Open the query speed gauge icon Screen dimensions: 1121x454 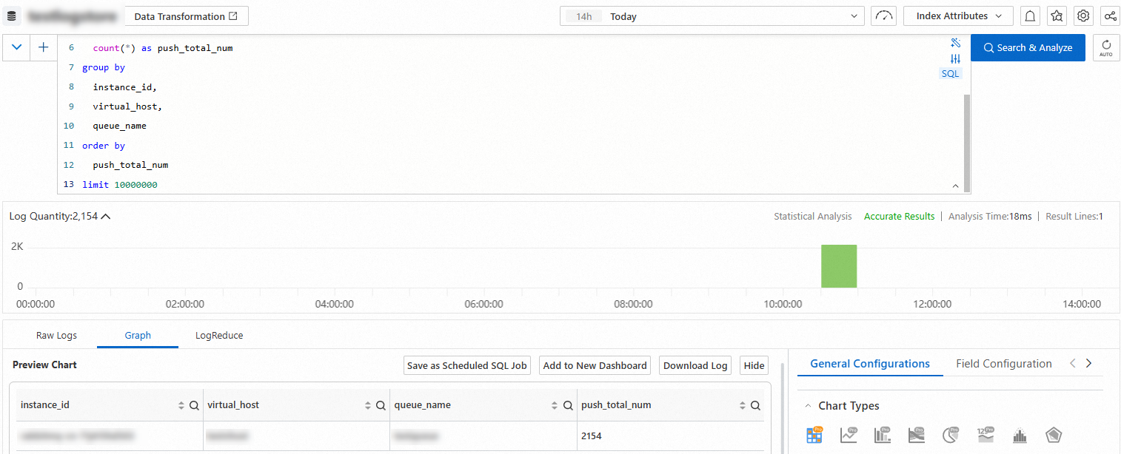(883, 16)
